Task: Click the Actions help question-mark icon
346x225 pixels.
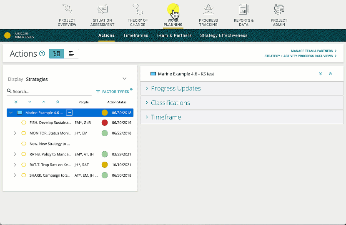Action: tap(42, 54)
